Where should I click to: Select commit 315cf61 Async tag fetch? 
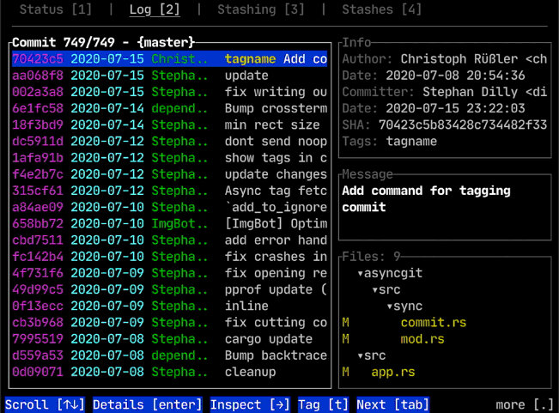pos(169,191)
